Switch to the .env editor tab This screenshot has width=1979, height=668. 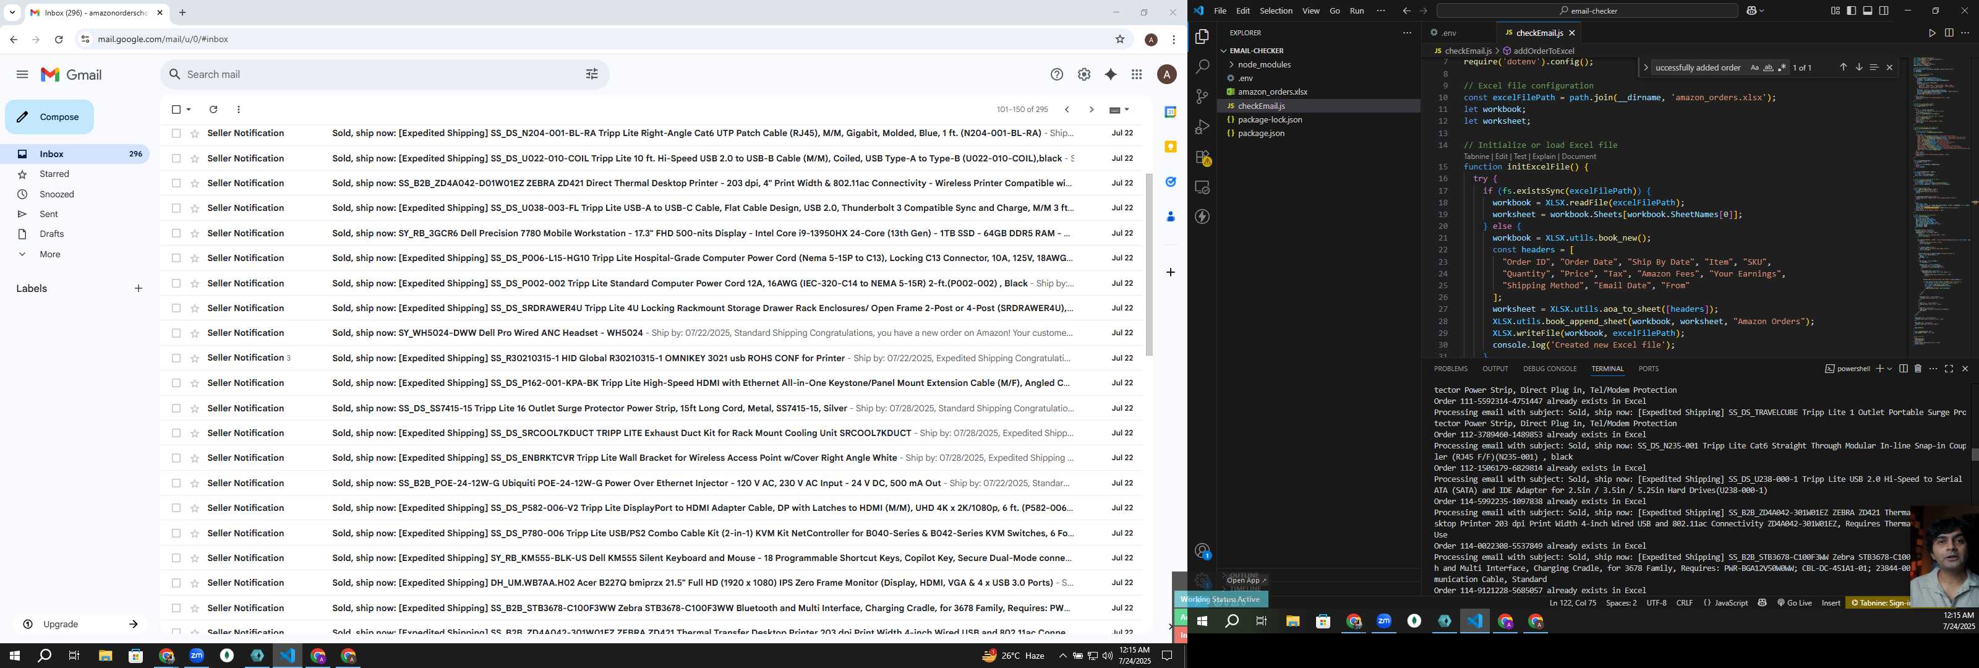(x=1448, y=33)
